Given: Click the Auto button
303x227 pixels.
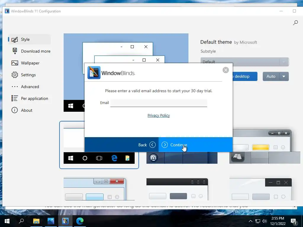Looking at the screenshot, I should 271,77.
